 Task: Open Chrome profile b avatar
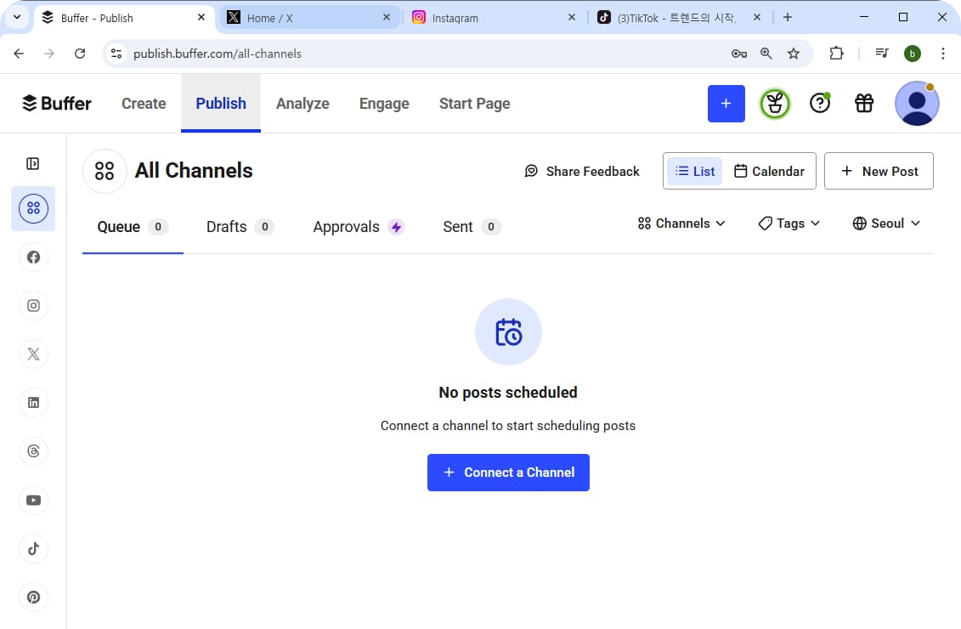click(x=912, y=54)
